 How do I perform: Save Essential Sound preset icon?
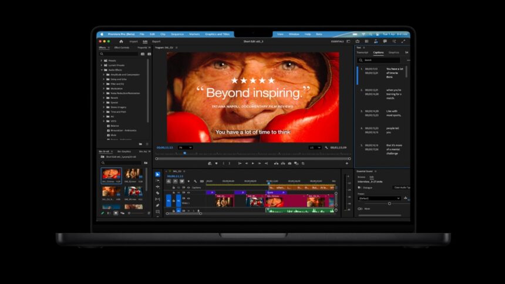406,198
